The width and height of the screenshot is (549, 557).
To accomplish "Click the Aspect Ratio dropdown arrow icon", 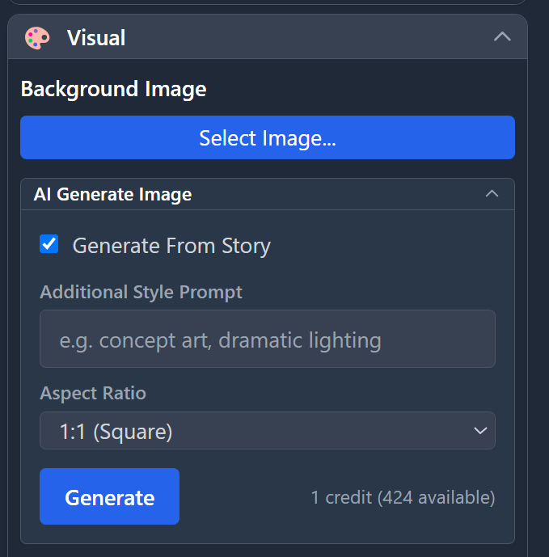I will 479,431.
